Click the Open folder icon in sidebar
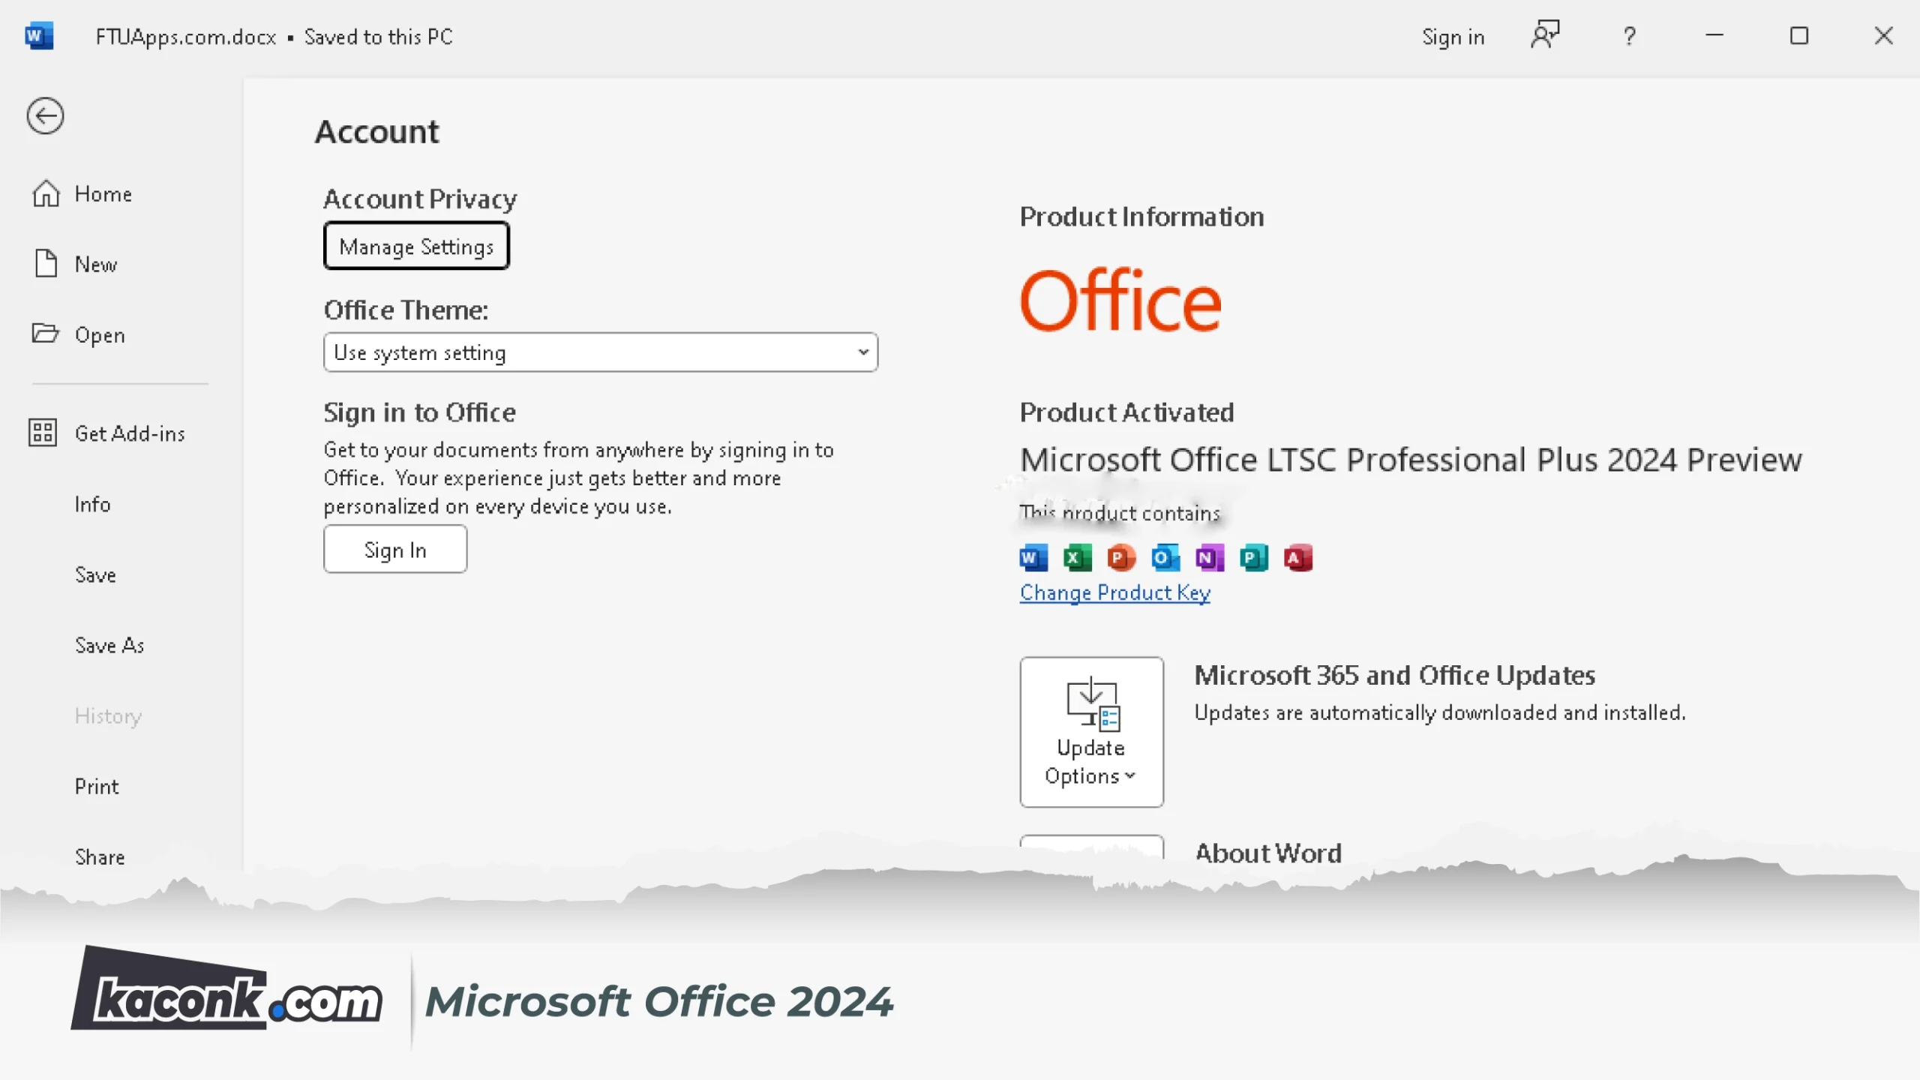 pyautogui.click(x=45, y=334)
